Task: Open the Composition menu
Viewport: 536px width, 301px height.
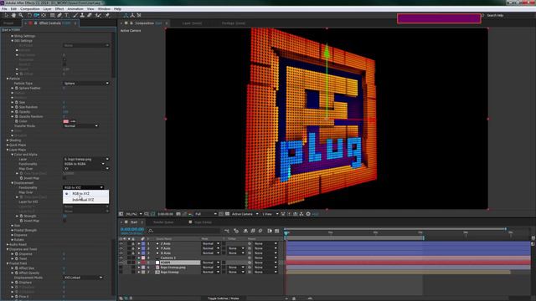Action: coord(30,9)
